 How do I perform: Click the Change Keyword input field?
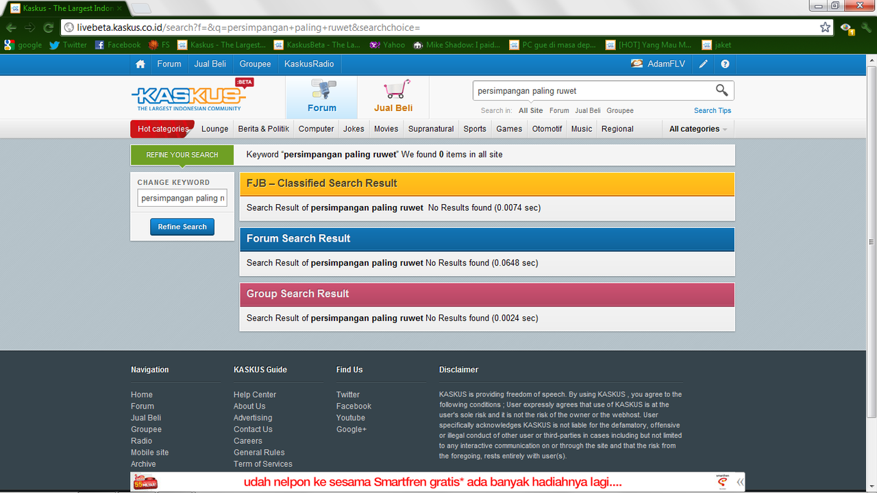(x=182, y=198)
